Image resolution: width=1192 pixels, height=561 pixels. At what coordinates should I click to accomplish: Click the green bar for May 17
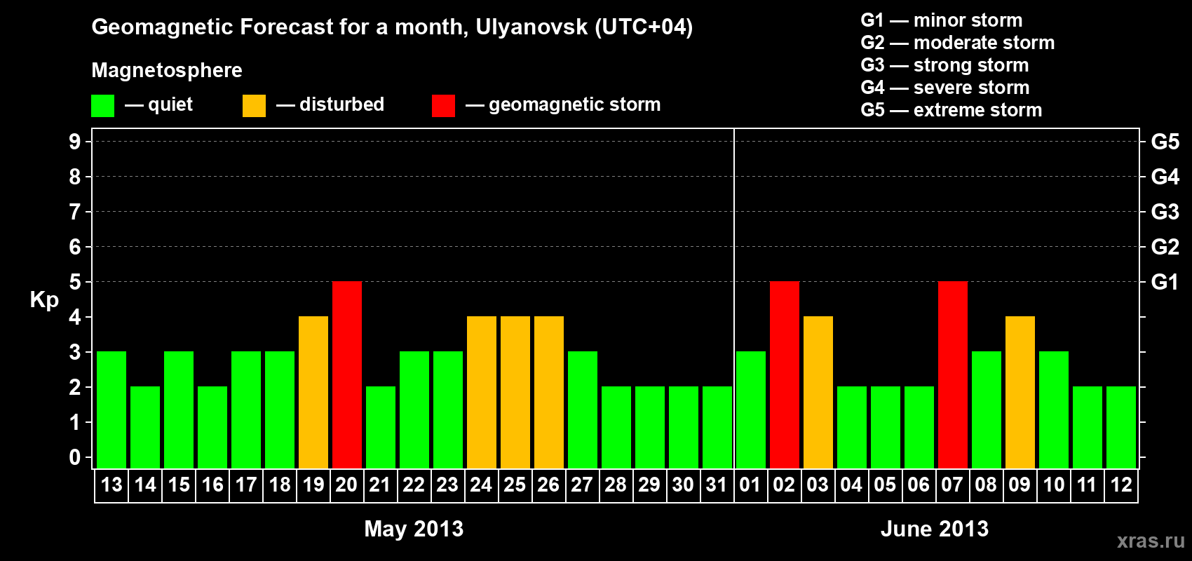point(246,410)
